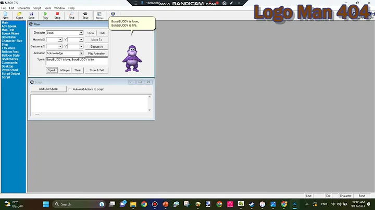
Task: Select Adv Speak in the sidebar
Action: coord(9,26)
